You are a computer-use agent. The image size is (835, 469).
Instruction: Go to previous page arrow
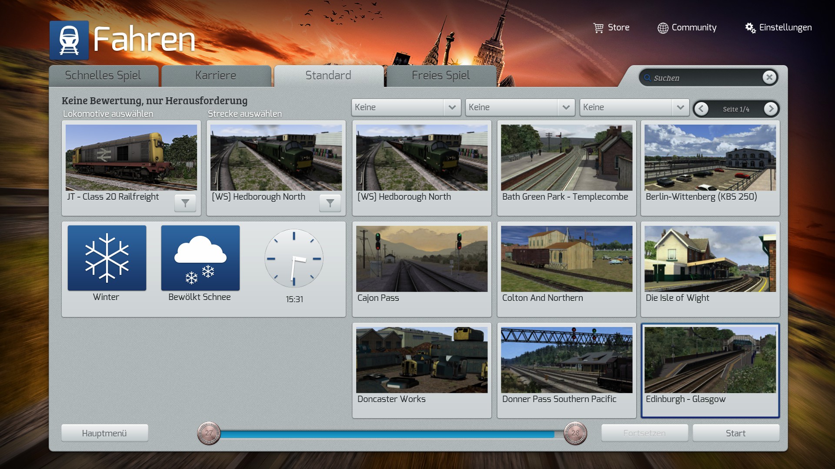(x=701, y=109)
